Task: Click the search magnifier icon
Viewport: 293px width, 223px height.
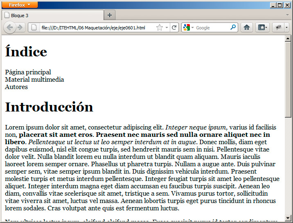Action: tap(233, 27)
